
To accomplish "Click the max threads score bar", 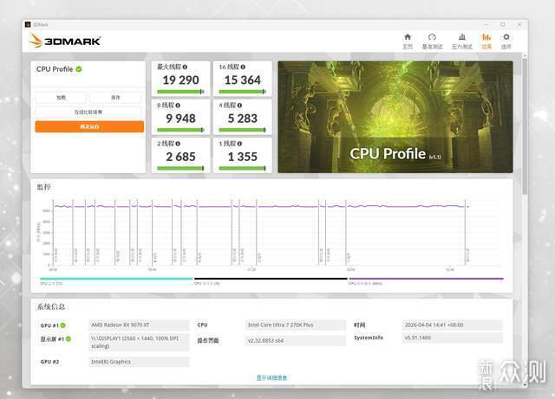I will (180, 92).
